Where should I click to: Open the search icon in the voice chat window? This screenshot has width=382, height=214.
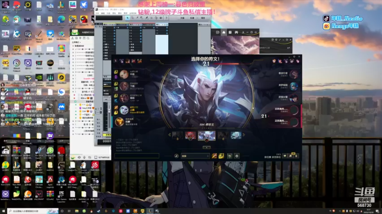pos(88,39)
